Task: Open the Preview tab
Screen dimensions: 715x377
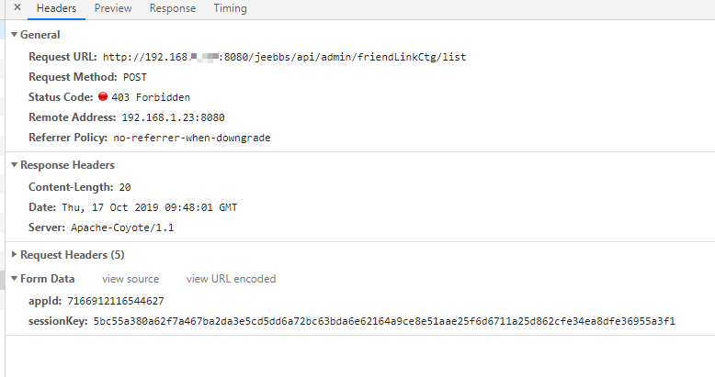Action: click(113, 8)
